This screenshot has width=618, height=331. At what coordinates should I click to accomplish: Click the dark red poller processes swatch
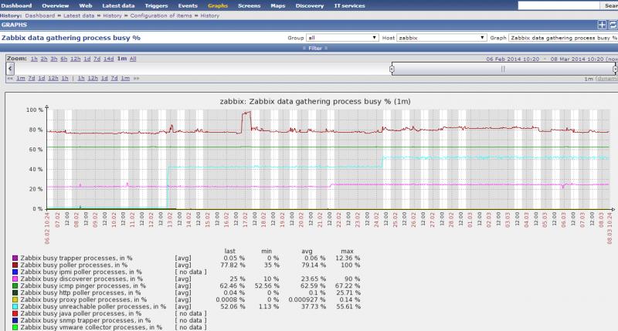coord(15,265)
